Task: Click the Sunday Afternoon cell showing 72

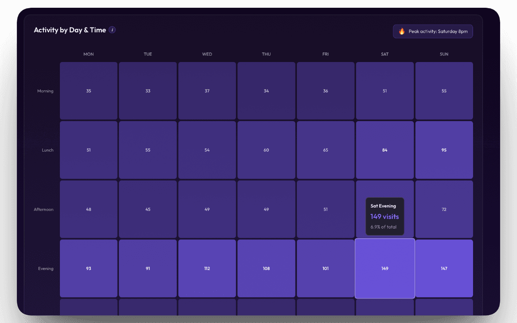Action: coord(444,209)
